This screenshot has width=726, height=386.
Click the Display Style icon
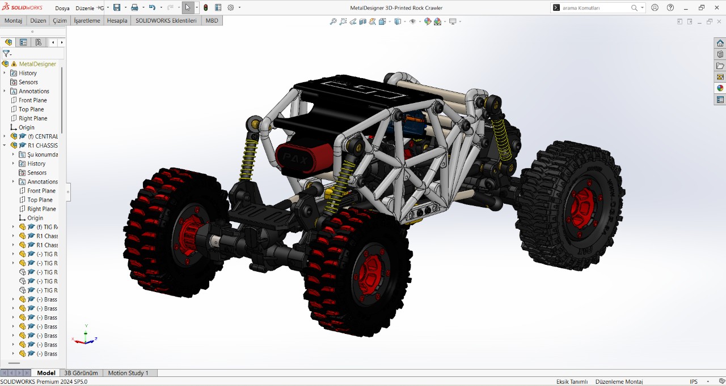pyautogui.click(x=398, y=22)
